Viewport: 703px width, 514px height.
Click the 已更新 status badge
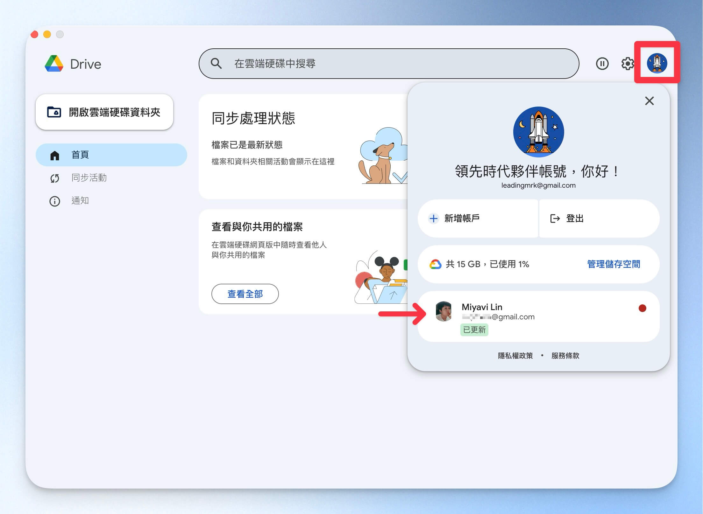click(x=474, y=330)
